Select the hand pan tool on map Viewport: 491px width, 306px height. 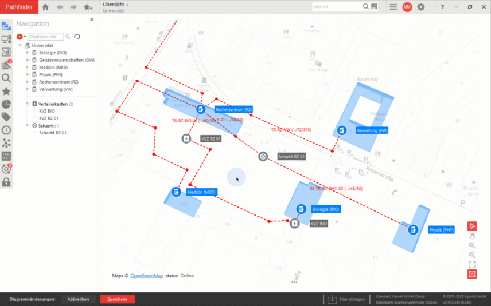472,236
